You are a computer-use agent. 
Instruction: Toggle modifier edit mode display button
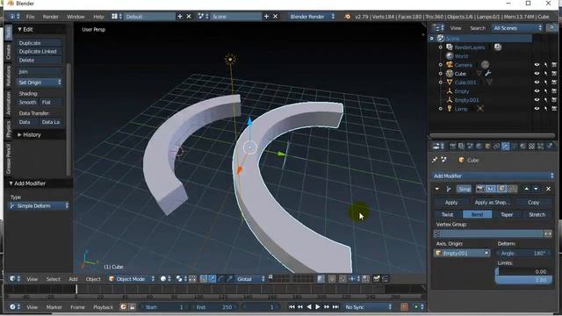pyautogui.click(x=501, y=189)
